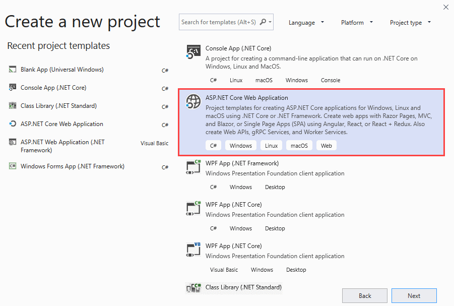454x306 pixels.
Task: Open the Language filter dropdown
Action: [306, 23]
